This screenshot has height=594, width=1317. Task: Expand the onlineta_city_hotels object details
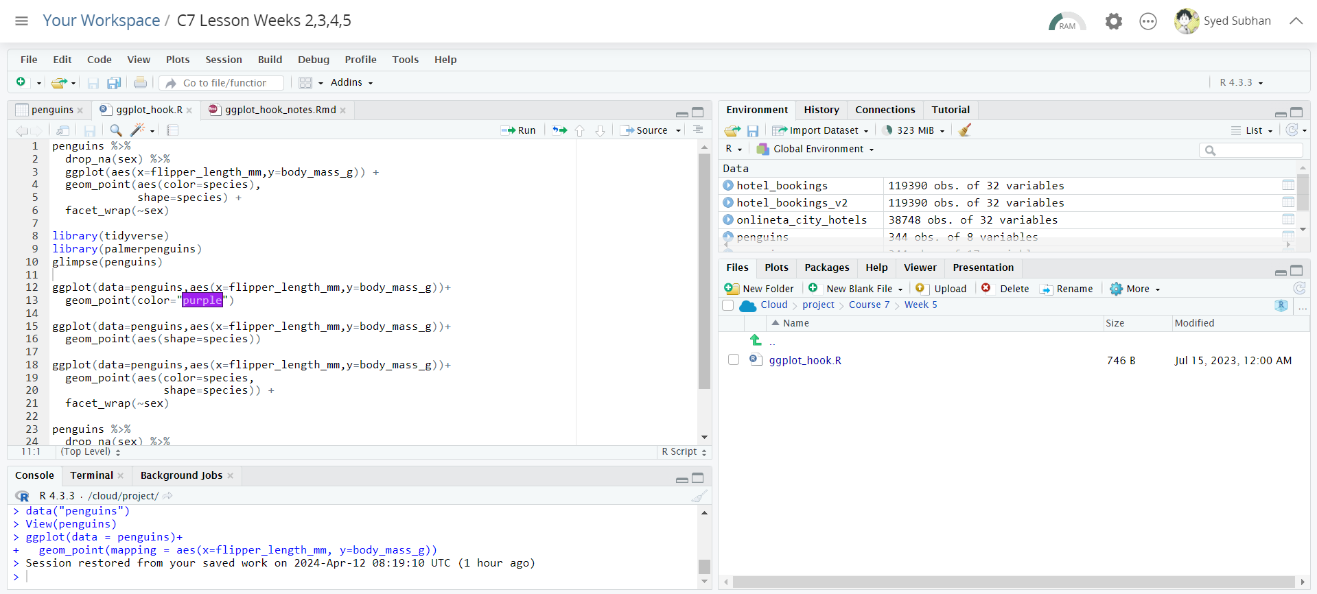(x=728, y=219)
